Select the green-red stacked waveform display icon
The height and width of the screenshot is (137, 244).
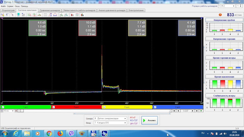pyautogui.click(x=34, y=15)
